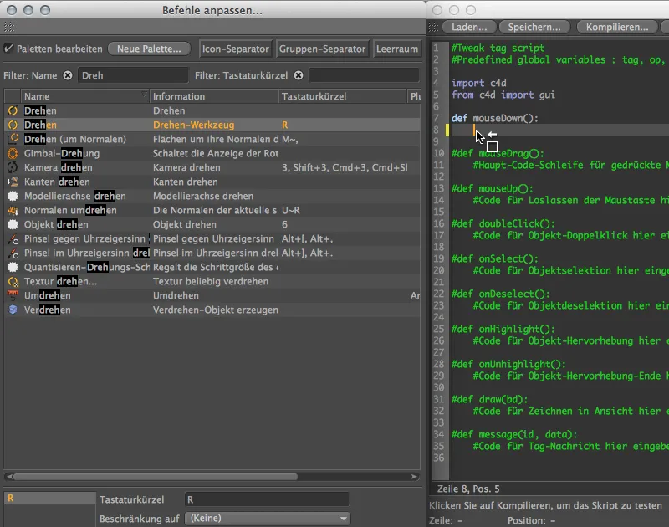Click the Umdrehen command icon
This screenshot has height=527, width=669.
click(x=13, y=295)
